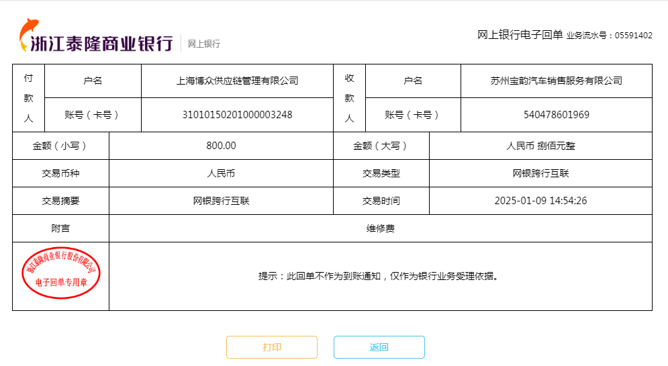Image resolution: width=668 pixels, height=366 pixels.
Task: Click the 网银跨行互联 value beside 交易摘要
Action: (221, 201)
